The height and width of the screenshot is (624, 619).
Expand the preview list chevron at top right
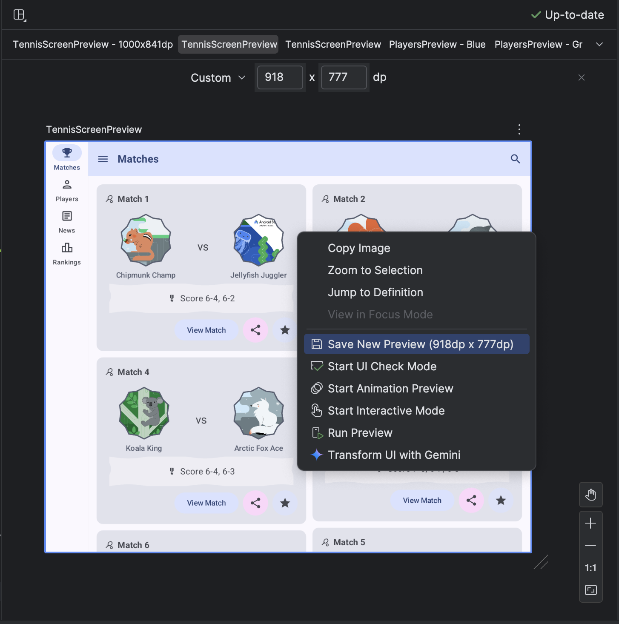click(599, 44)
